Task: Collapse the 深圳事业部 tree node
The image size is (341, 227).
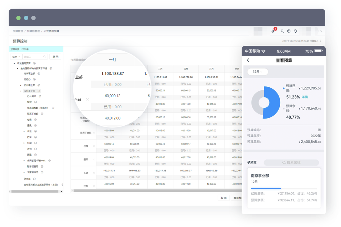Action: pos(21,91)
